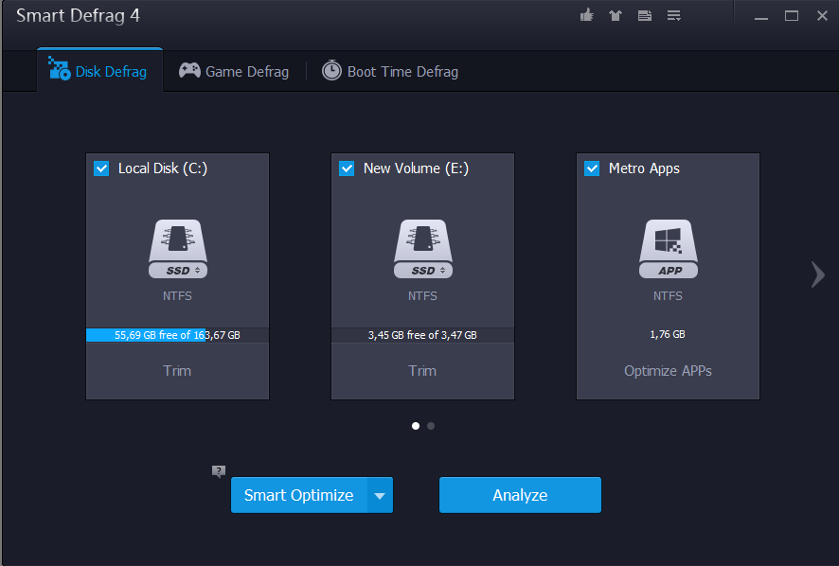This screenshot has height=566, width=839.
Task: Click the Analyze button
Action: (x=520, y=495)
